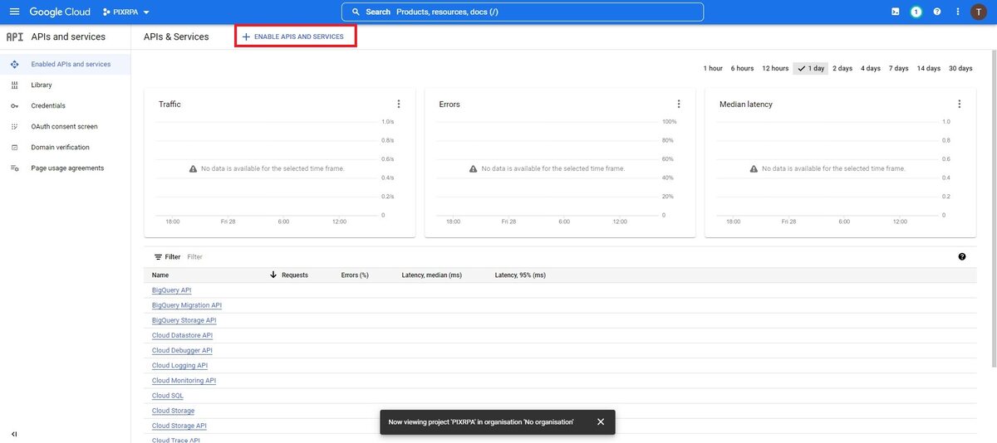This screenshot has width=997, height=443.
Task: Open the main navigation hamburger menu
Action: pyautogui.click(x=14, y=12)
